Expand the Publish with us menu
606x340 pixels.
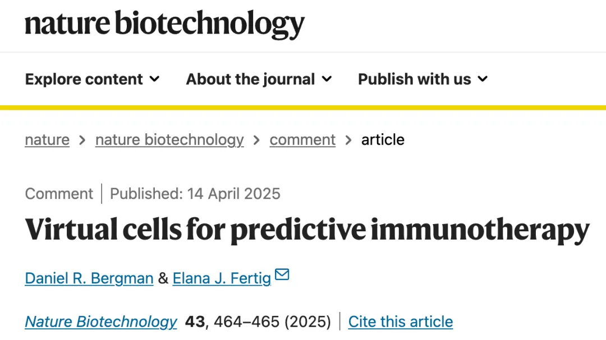pos(423,79)
